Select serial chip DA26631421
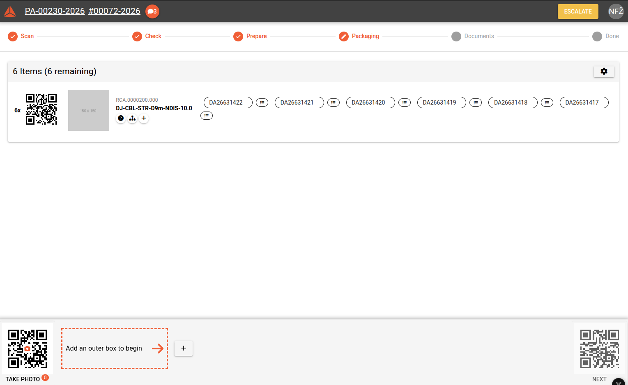The height and width of the screenshot is (385, 628). click(299, 103)
